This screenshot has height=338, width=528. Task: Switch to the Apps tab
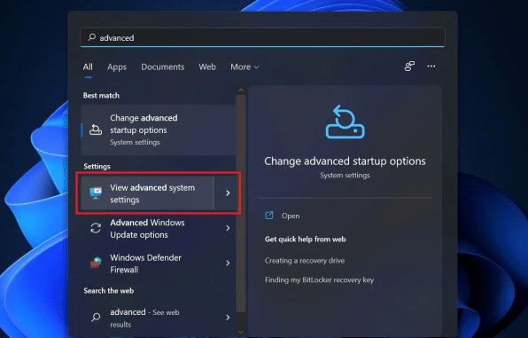(x=117, y=67)
